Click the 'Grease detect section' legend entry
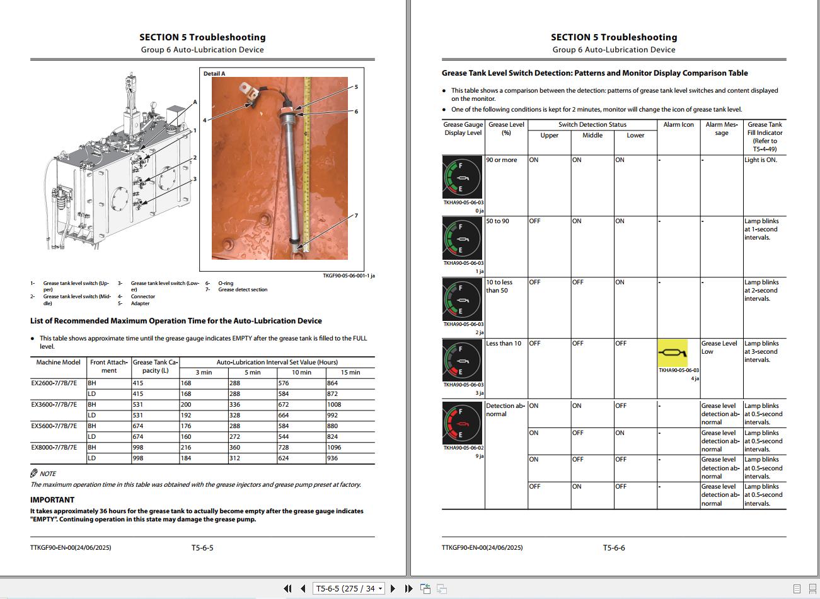 [243, 290]
